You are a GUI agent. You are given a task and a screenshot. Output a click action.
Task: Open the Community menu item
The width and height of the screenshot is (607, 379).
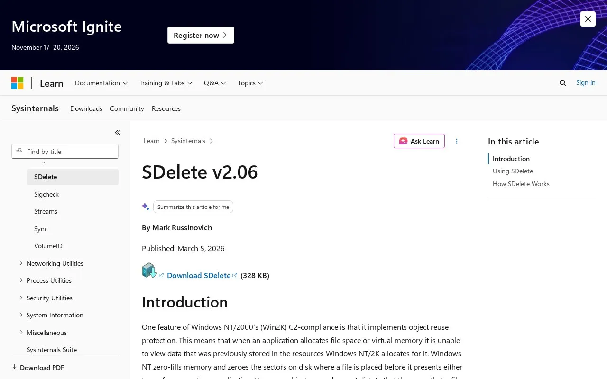(x=127, y=108)
